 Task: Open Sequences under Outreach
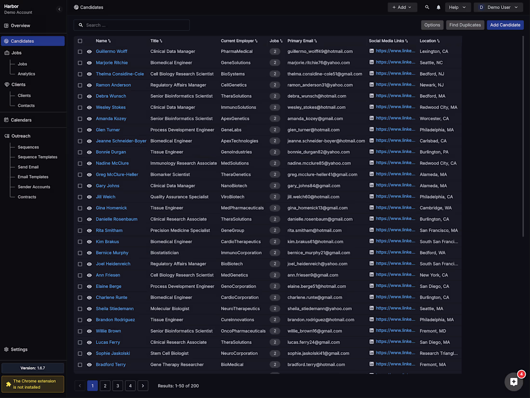point(28,147)
